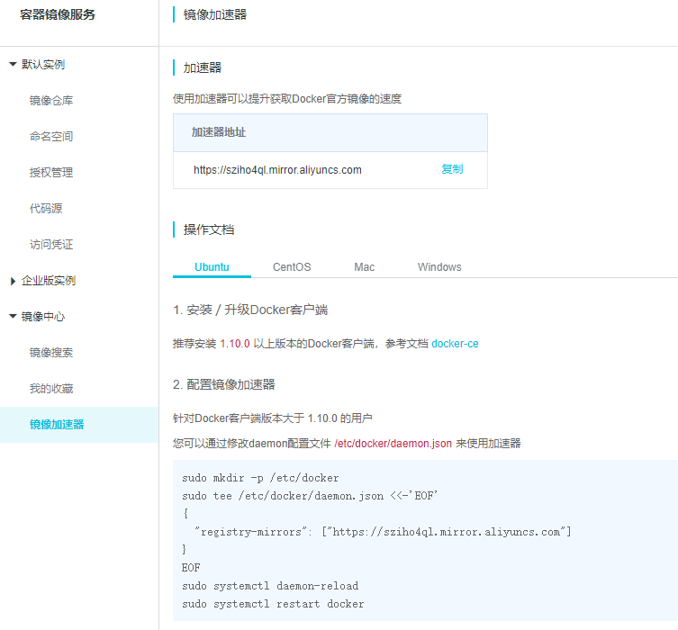The height and width of the screenshot is (630, 678).
Task: Open 访问凭证 sidebar entry
Action: [x=51, y=245]
